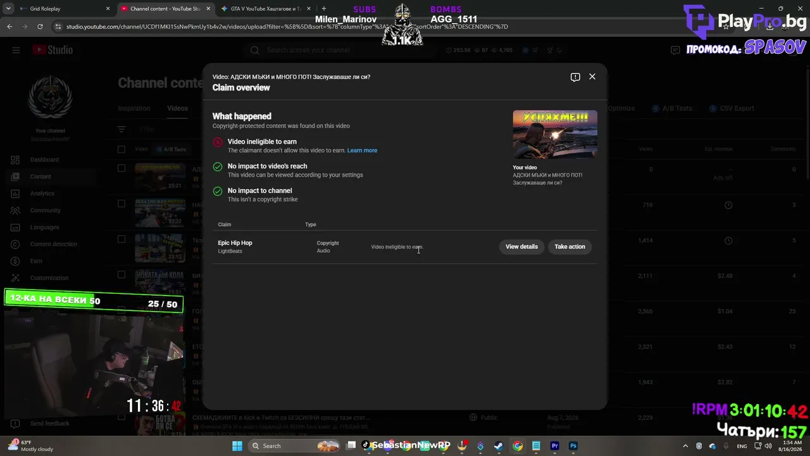Click the Send feedback sidebar item

(x=49, y=424)
